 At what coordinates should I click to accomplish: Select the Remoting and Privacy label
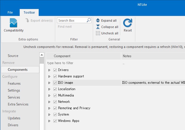[74, 108]
